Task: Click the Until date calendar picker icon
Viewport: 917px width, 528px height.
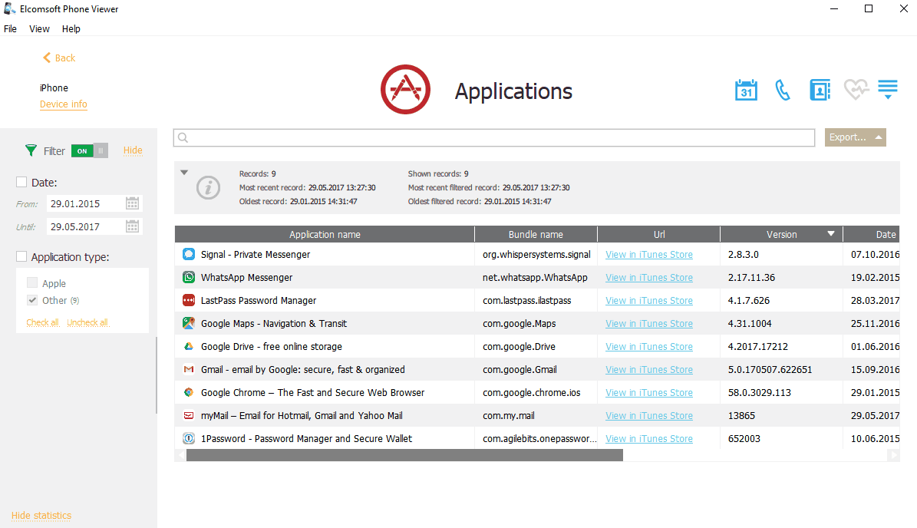Action: pyautogui.click(x=133, y=226)
